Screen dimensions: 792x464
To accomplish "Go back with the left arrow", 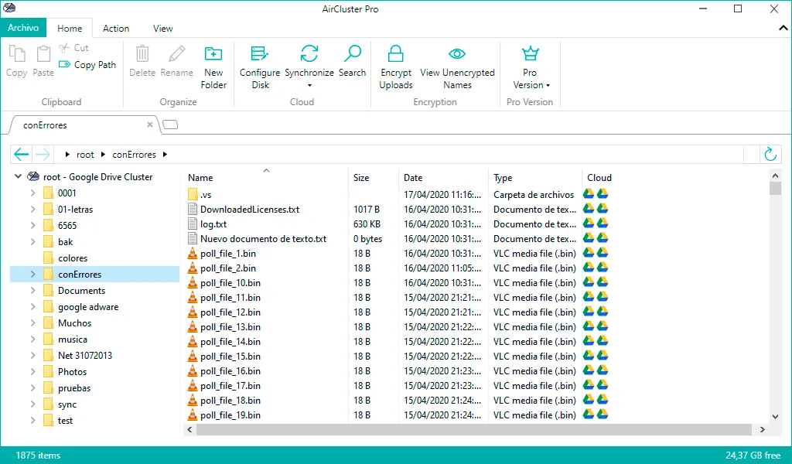I will [21, 154].
